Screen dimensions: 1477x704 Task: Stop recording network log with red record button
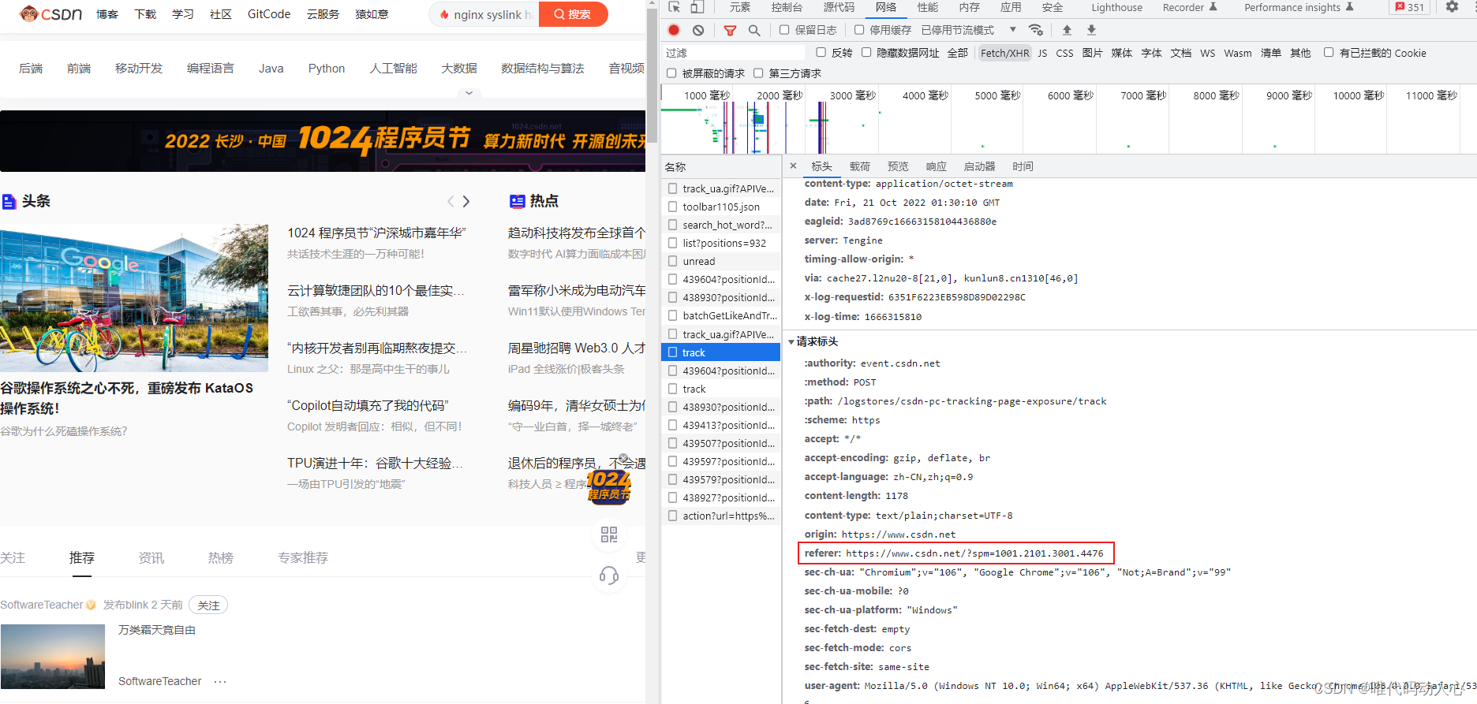(674, 30)
